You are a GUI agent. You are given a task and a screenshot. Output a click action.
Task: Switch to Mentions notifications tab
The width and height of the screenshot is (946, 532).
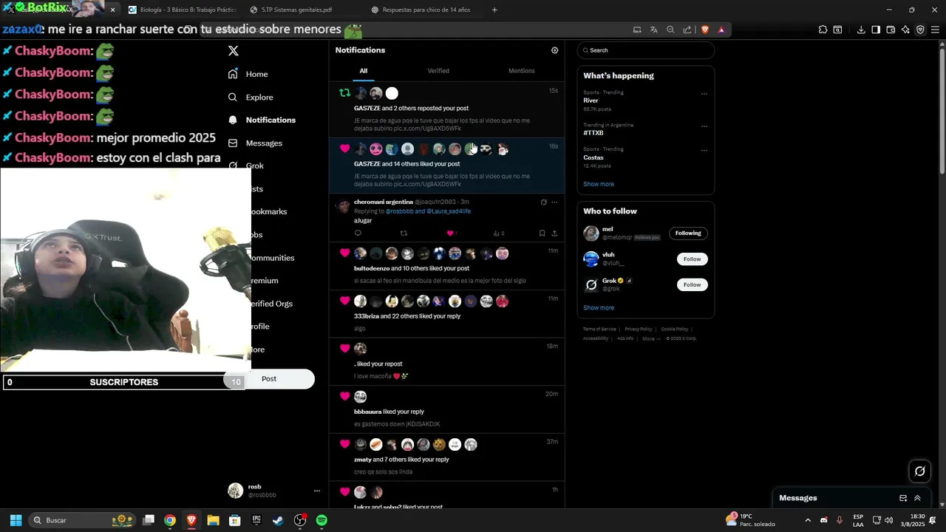click(x=522, y=71)
